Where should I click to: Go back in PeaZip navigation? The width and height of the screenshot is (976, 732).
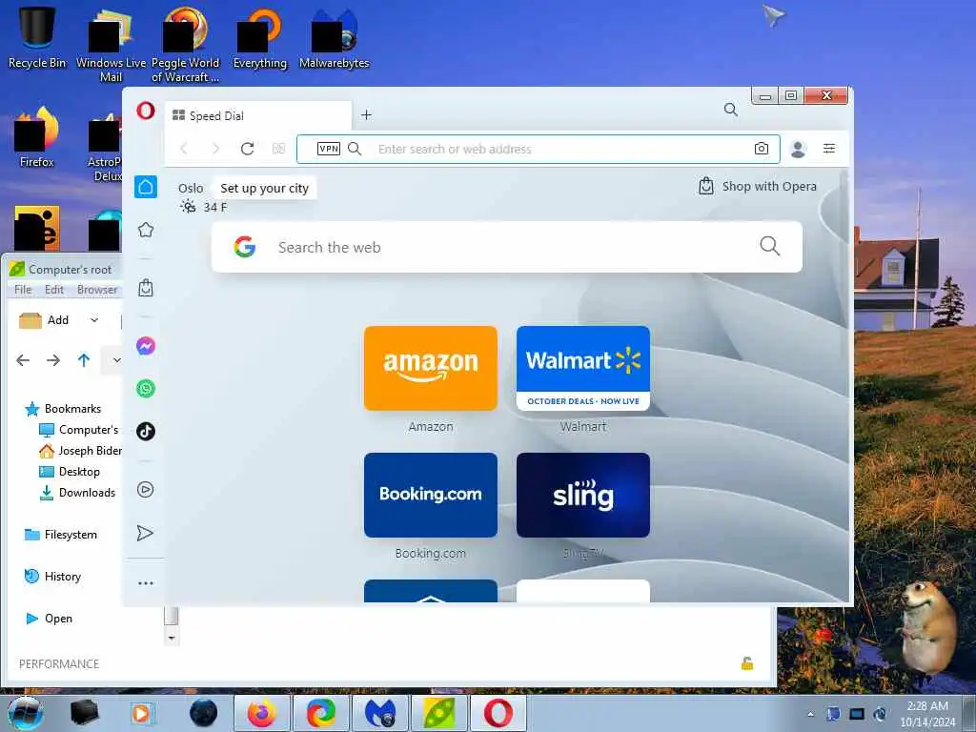[x=23, y=359]
